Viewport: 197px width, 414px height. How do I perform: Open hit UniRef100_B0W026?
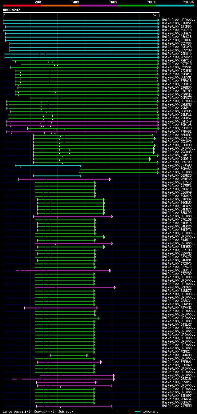click(177, 196)
